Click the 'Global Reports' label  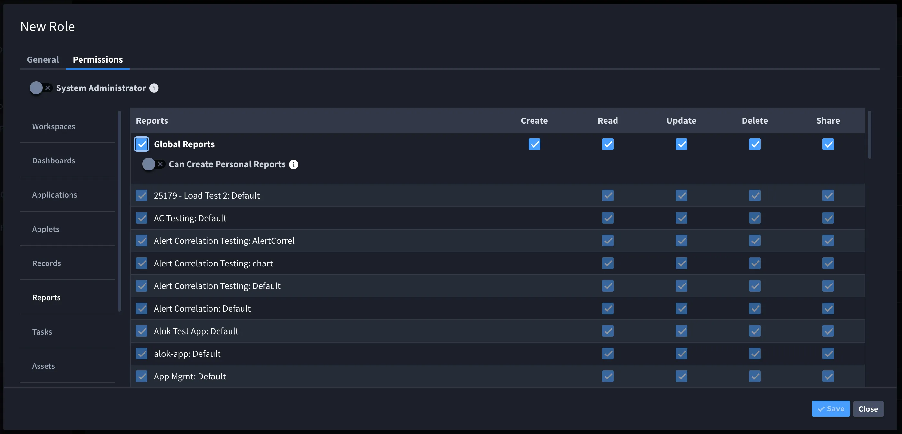[x=184, y=144]
